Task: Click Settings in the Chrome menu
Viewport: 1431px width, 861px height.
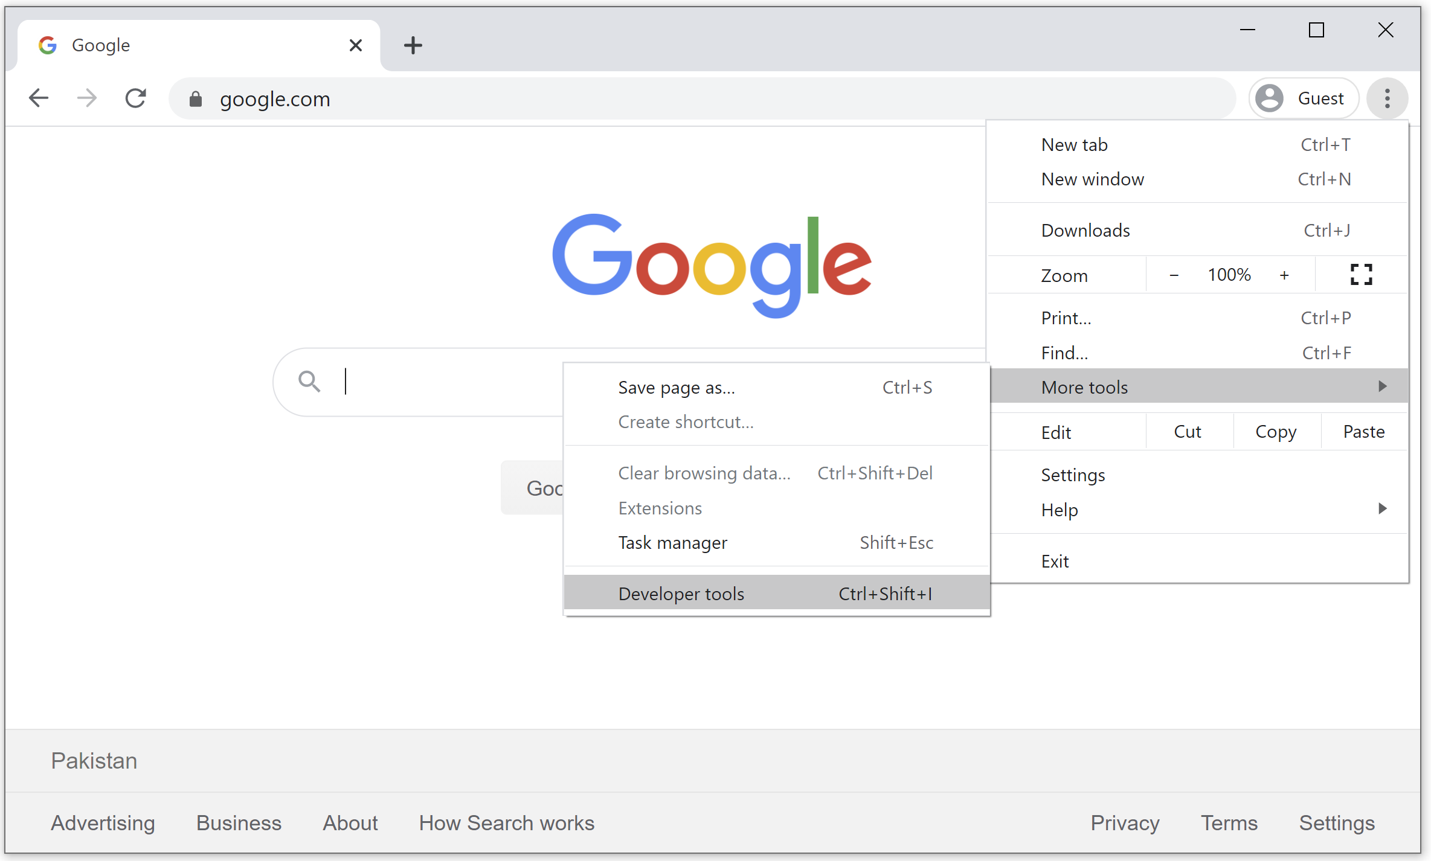Action: pyautogui.click(x=1073, y=475)
